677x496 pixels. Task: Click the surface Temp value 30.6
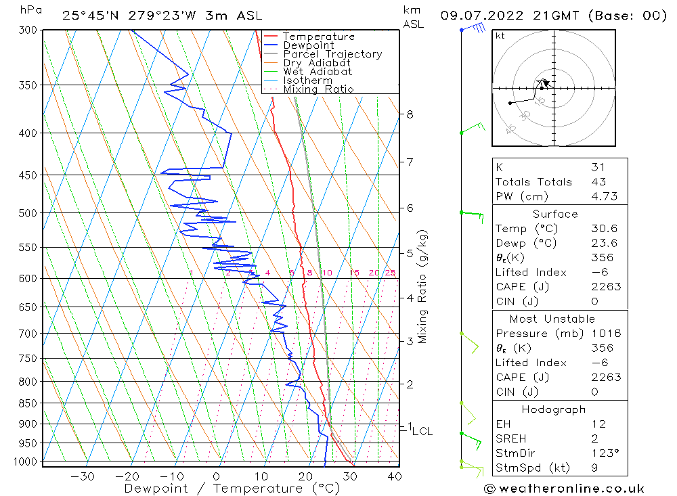click(x=605, y=228)
